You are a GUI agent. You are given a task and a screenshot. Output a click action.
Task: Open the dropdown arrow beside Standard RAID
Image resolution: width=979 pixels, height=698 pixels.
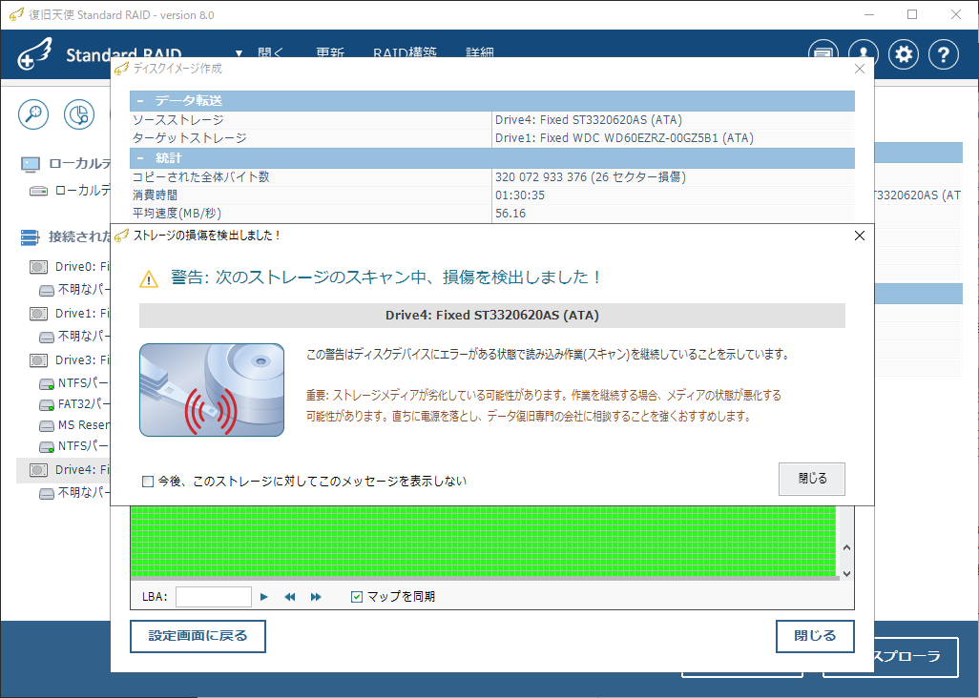(239, 53)
